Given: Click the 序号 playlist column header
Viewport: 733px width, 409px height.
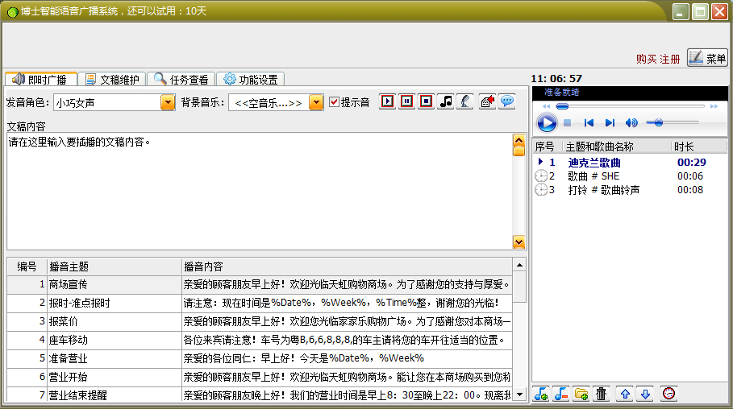Looking at the screenshot, I should pos(547,147).
